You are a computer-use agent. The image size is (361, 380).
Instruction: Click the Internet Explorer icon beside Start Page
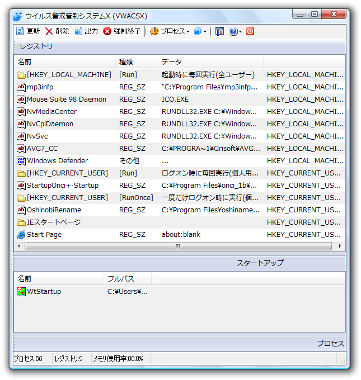[21, 235]
